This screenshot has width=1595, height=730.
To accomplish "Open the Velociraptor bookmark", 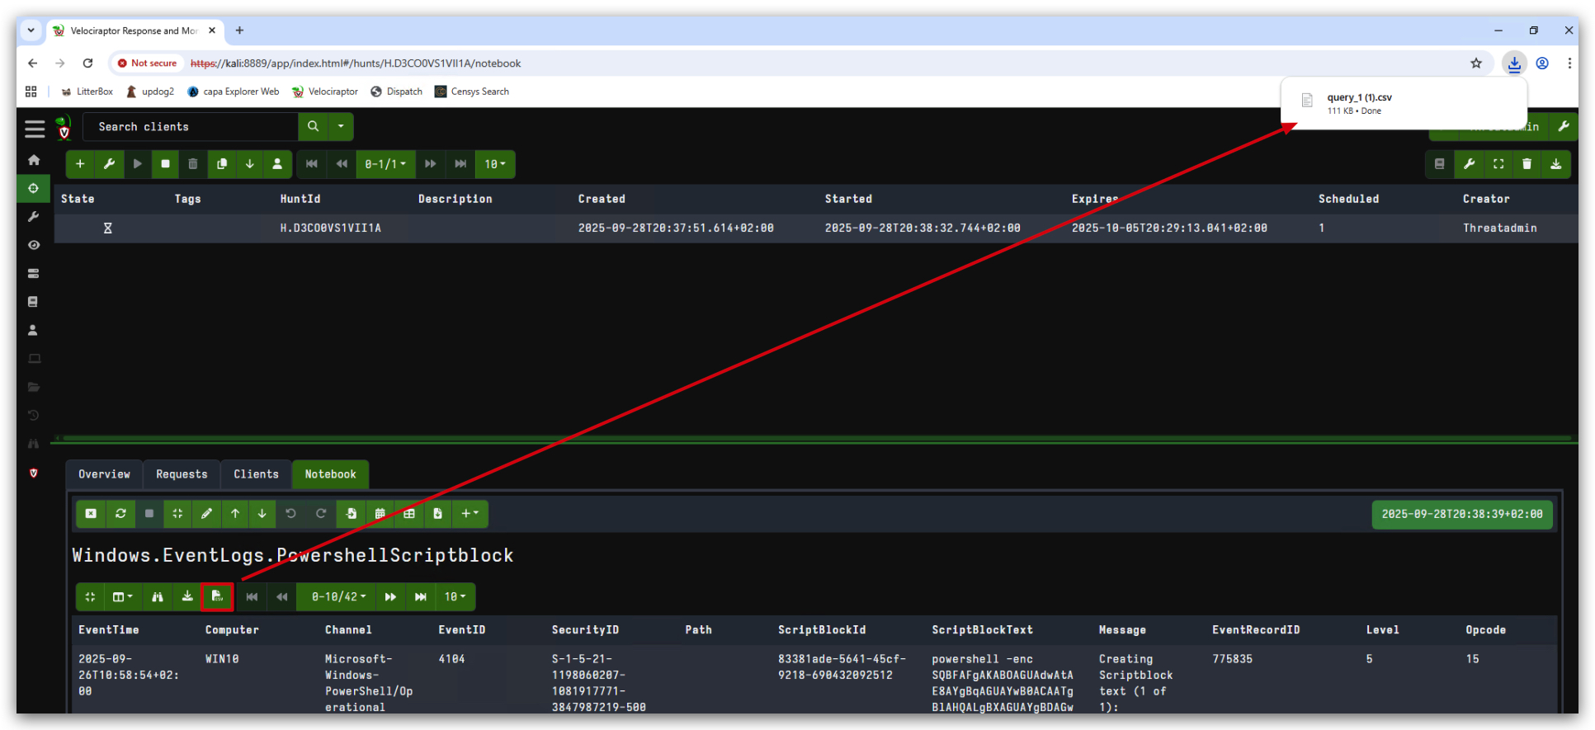I will (x=325, y=92).
